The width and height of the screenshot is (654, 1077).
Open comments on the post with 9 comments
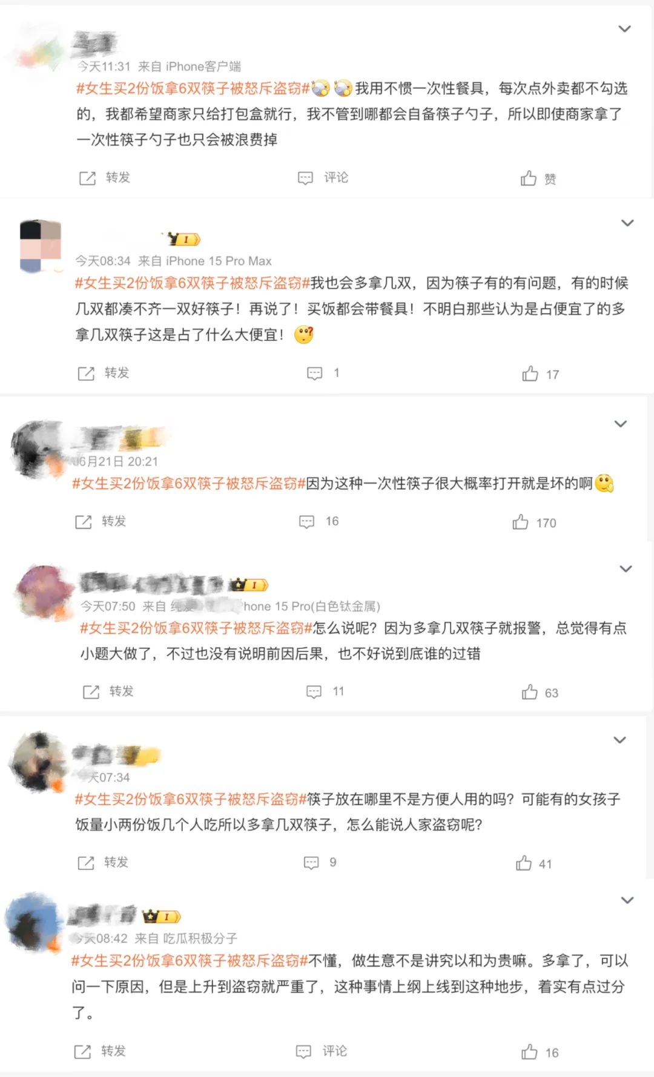pos(311,863)
